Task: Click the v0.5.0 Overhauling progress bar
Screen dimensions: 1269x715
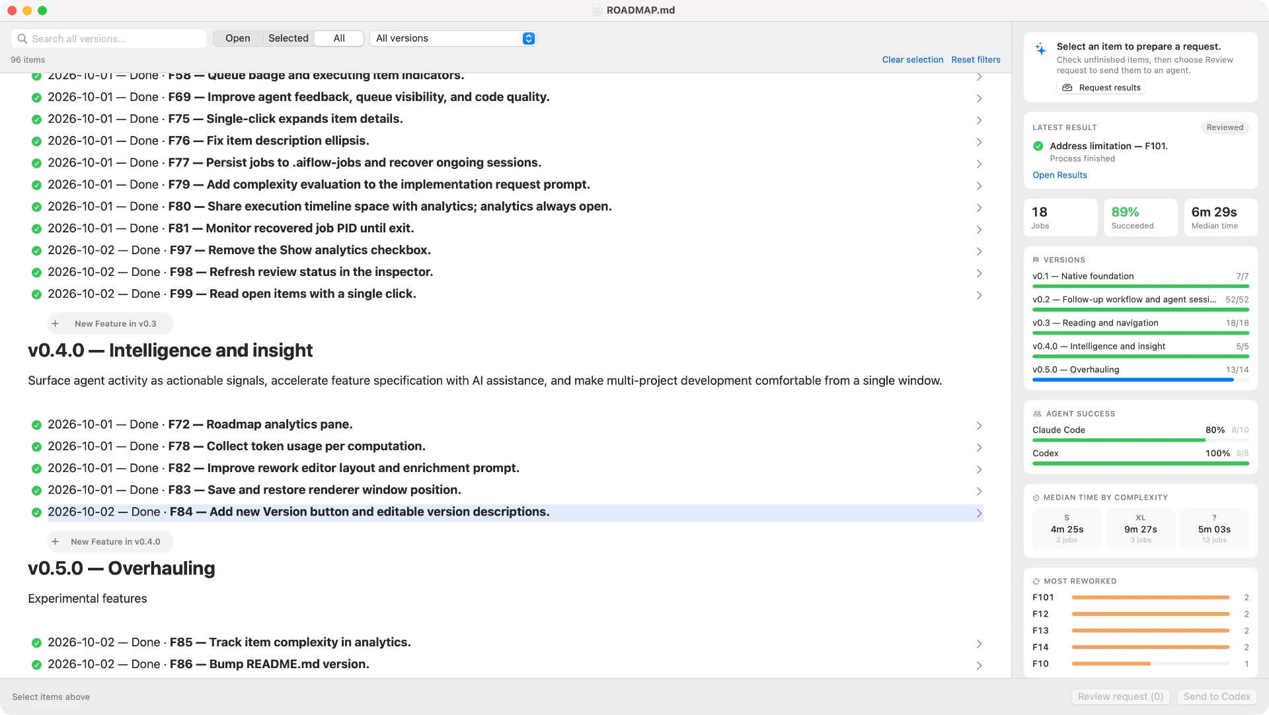Action: pyautogui.click(x=1141, y=380)
